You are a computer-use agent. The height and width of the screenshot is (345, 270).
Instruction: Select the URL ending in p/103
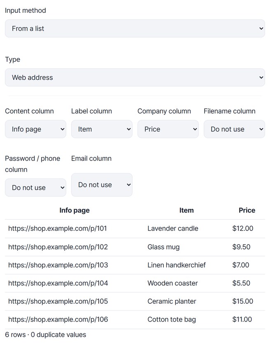pos(58,265)
